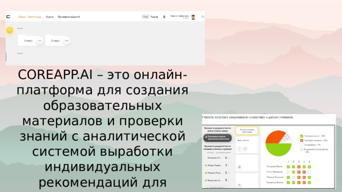Open the Уроки / Олимпиады tab

pos(30,17)
